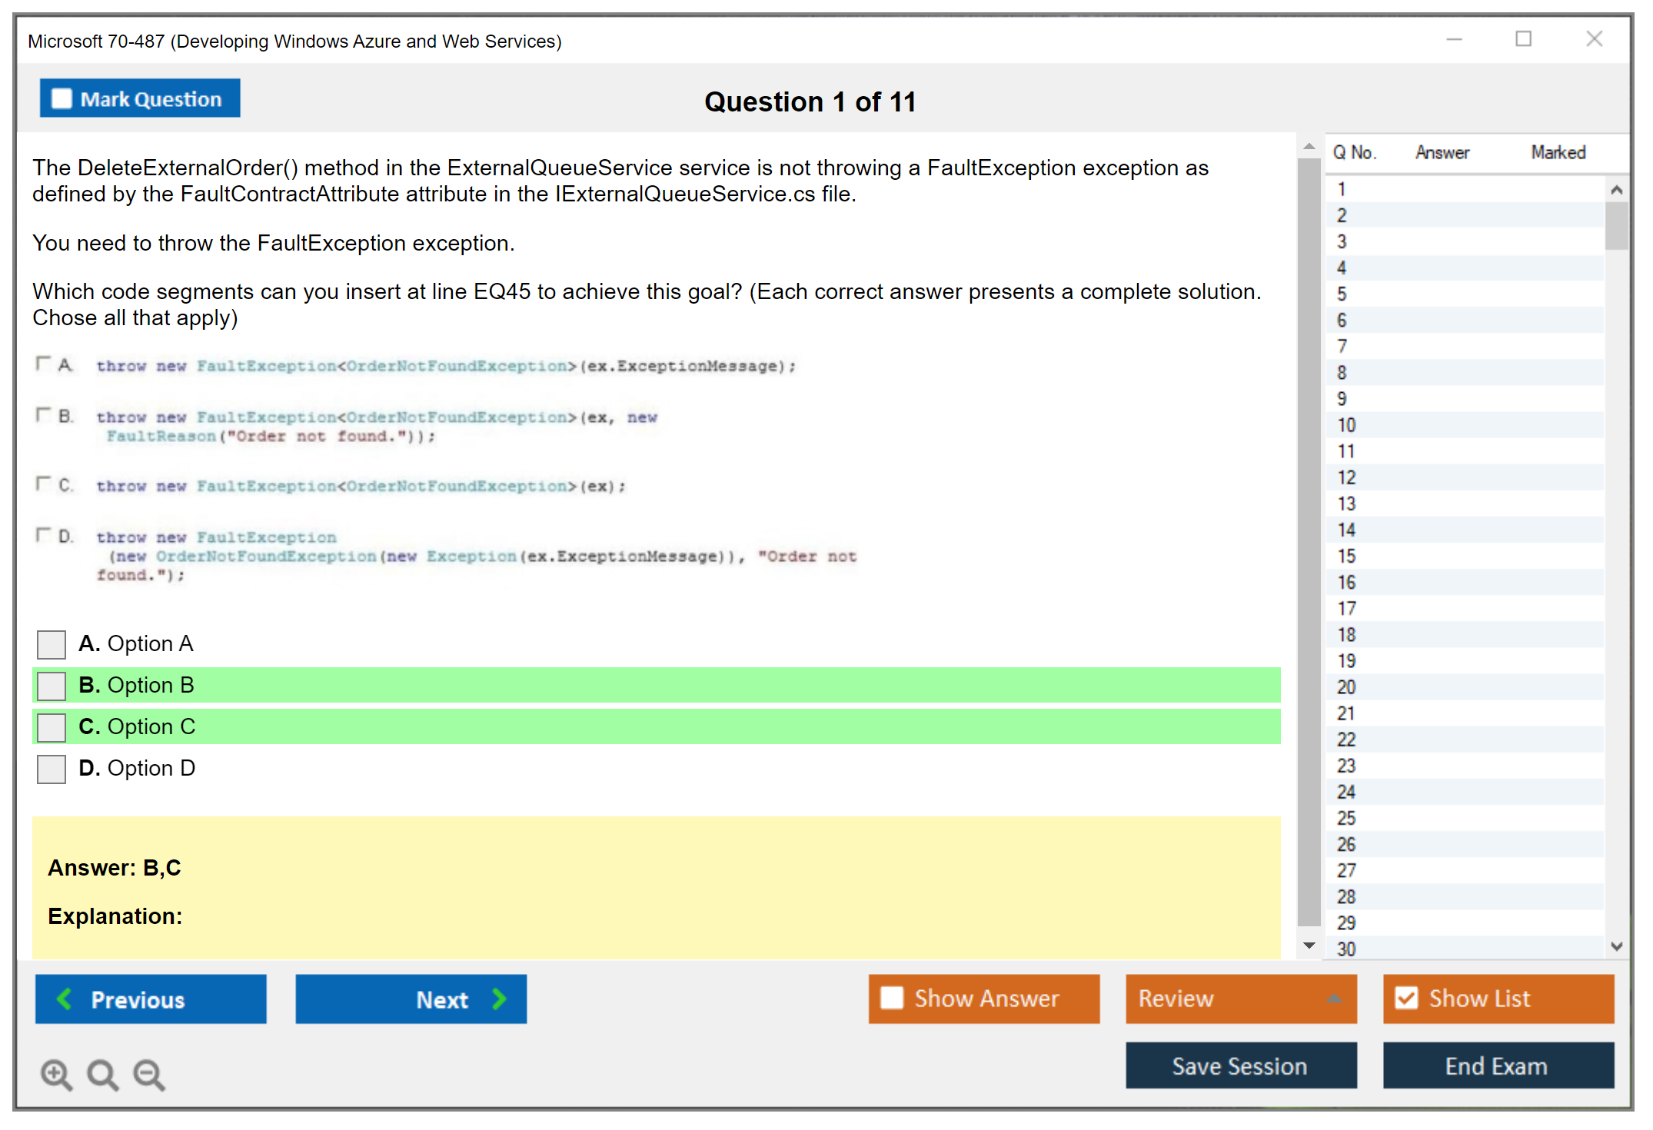Select question 7 in the list

(x=1342, y=347)
